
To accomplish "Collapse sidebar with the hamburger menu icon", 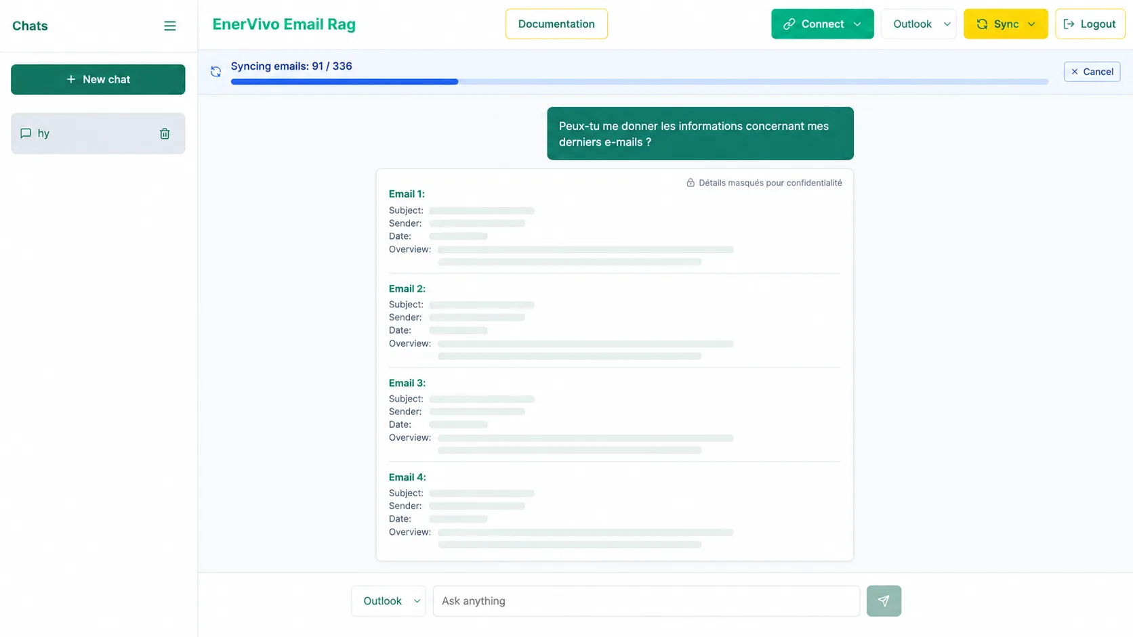I will tap(170, 26).
